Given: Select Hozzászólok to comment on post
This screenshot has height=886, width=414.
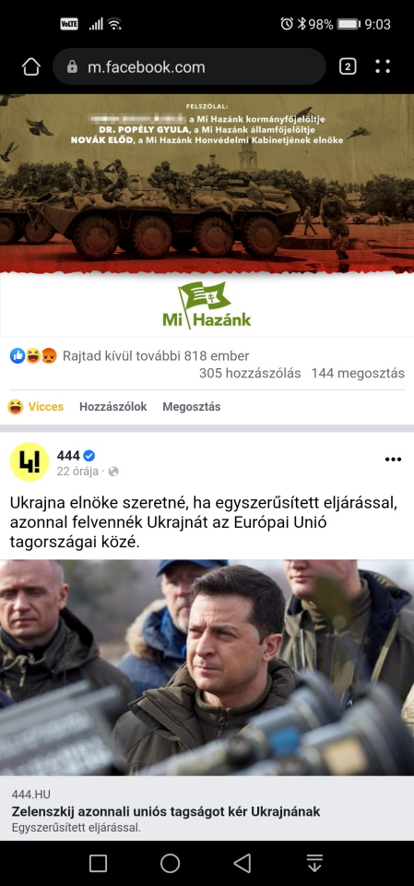Looking at the screenshot, I should coord(113,407).
